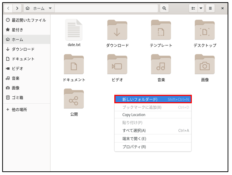Open the search magnifier button
This screenshot has width=232, height=175.
(164, 8)
